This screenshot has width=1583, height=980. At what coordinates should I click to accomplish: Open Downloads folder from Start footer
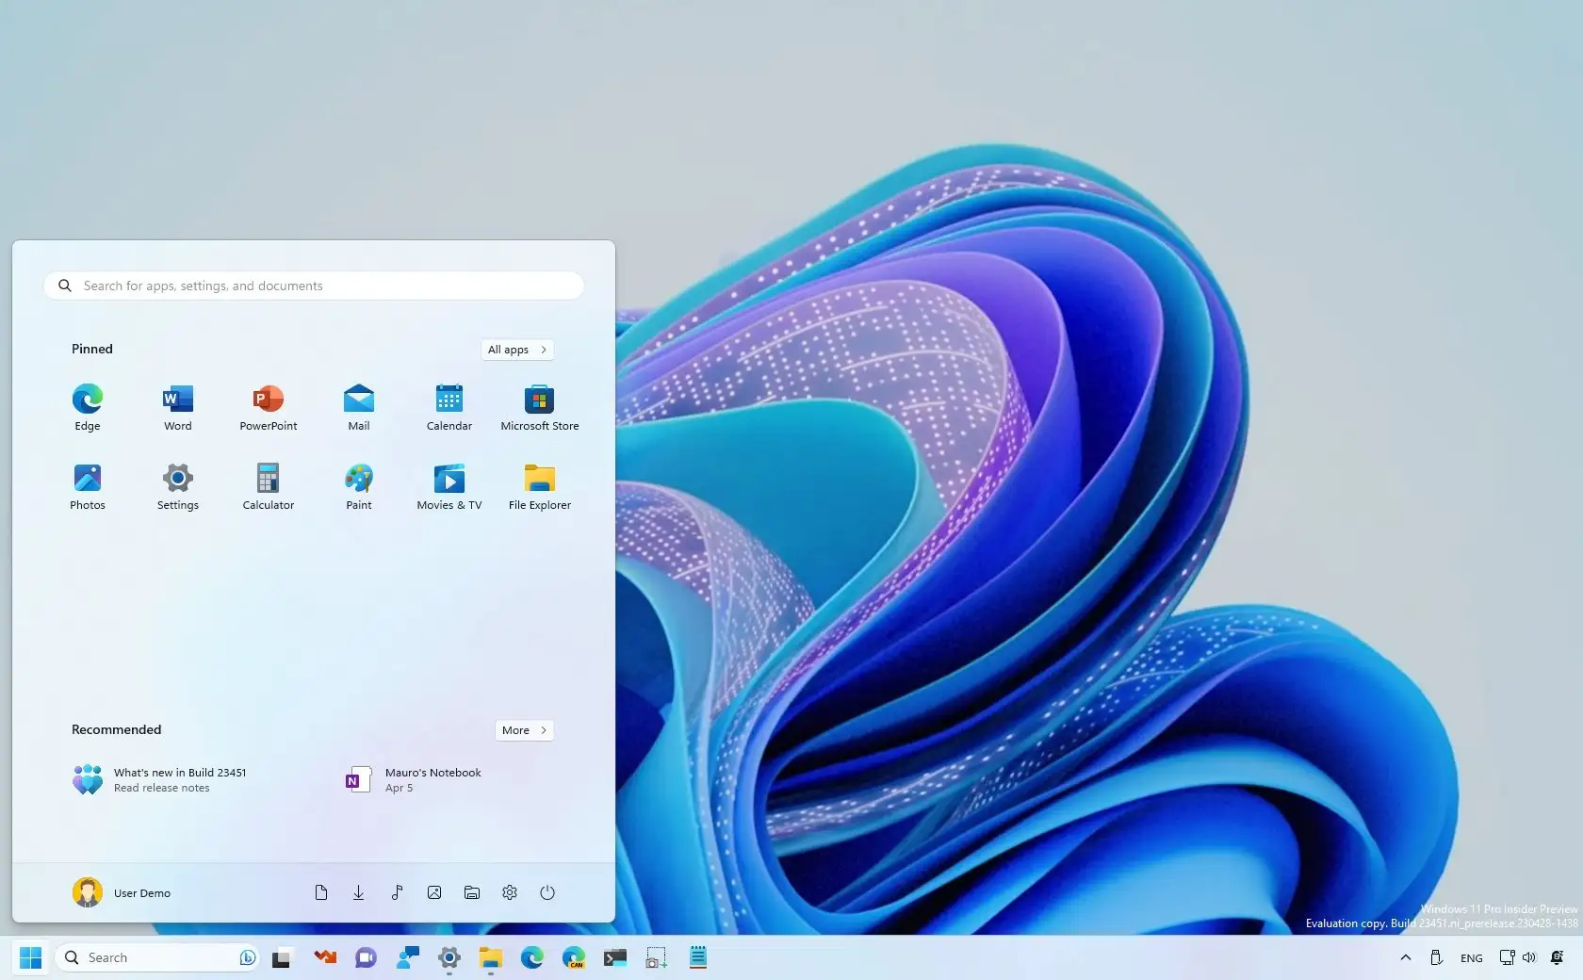tap(359, 892)
